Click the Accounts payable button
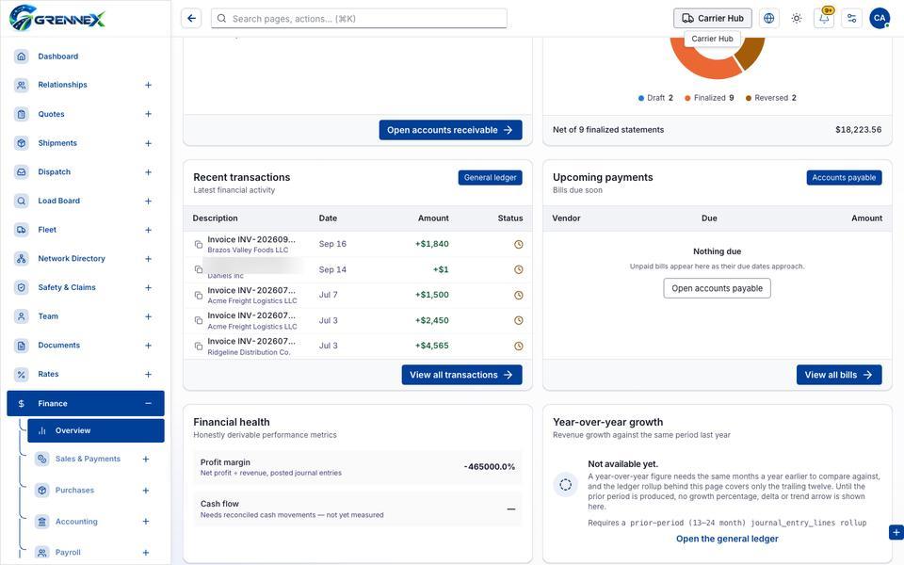 click(844, 178)
